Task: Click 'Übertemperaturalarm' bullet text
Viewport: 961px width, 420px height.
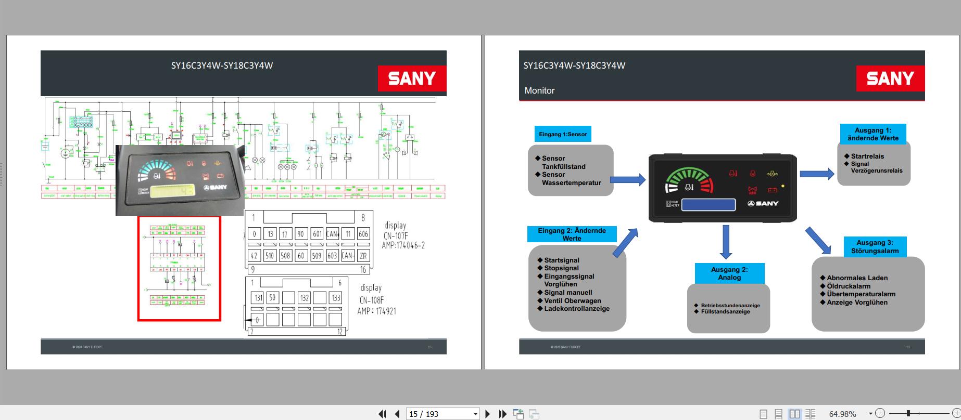Action: pos(861,294)
